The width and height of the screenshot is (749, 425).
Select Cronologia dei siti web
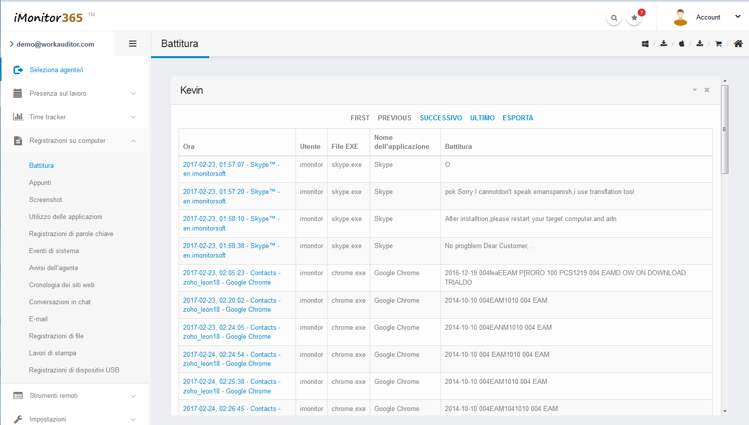tap(62, 285)
